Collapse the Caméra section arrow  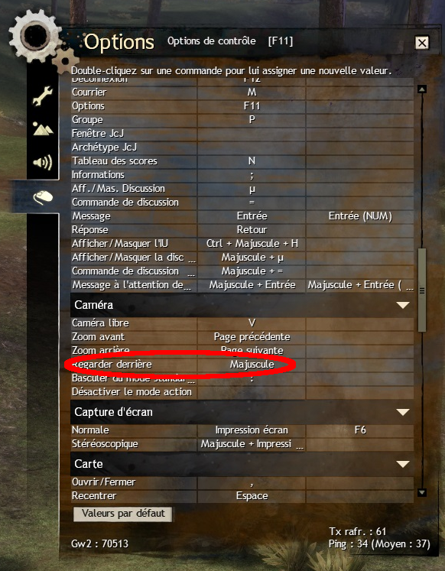pos(403,305)
